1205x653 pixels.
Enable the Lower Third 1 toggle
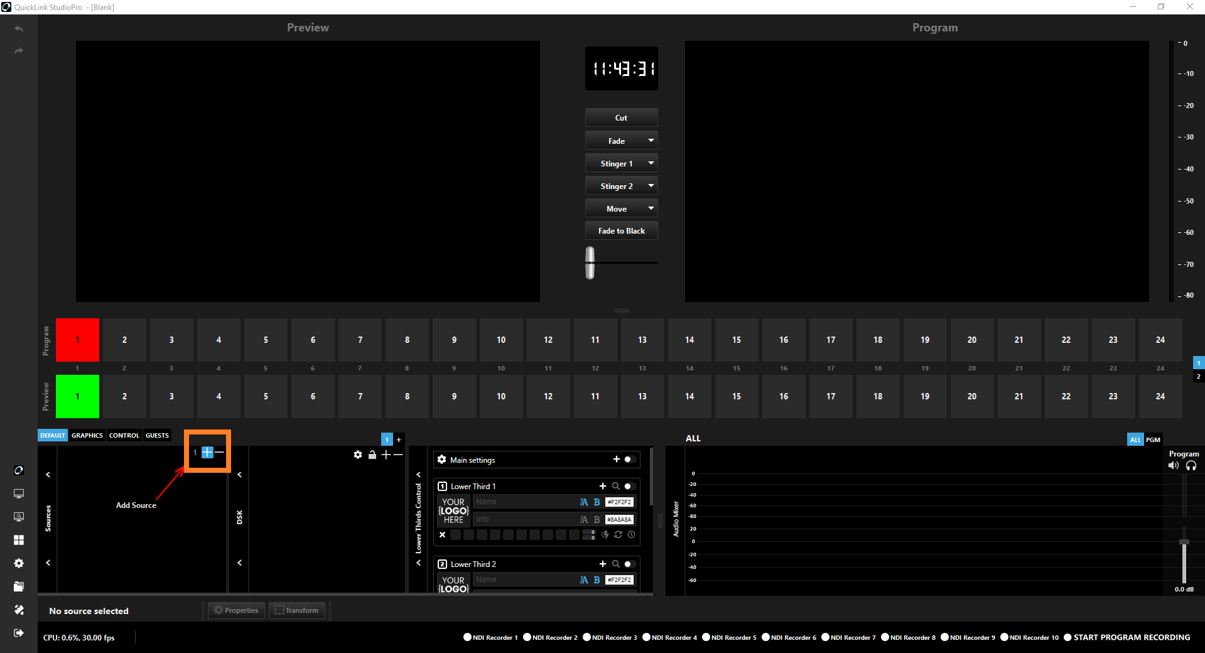(629, 486)
